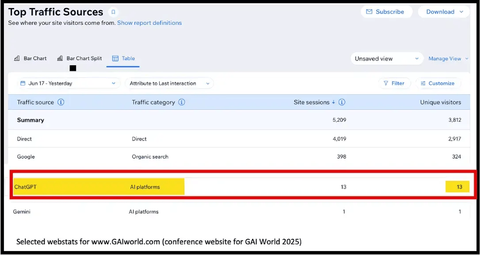Click the Filter funnel icon
The height and width of the screenshot is (255, 481).
click(x=385, y=83)
